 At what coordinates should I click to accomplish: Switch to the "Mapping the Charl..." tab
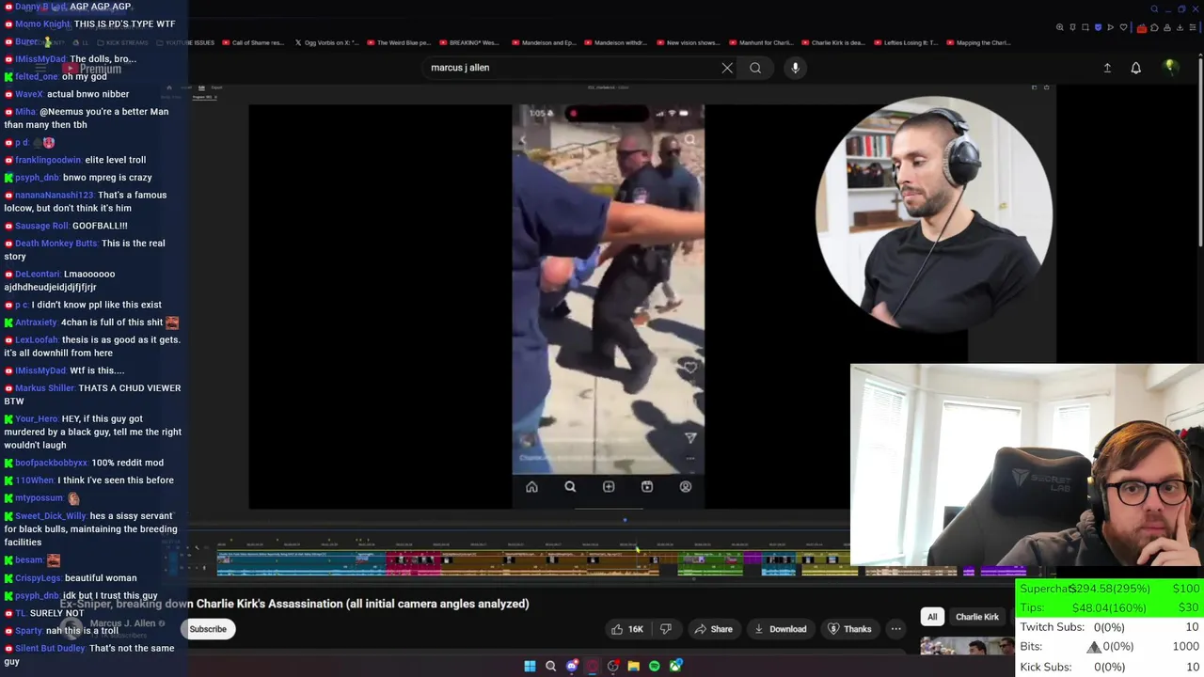pyautogui.click(x=977, y=42)
